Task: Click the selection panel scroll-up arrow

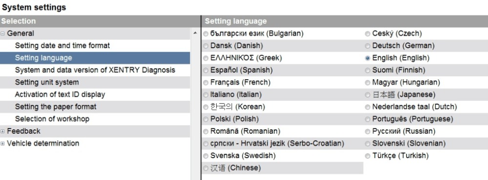Action: [x=195, y=33]
